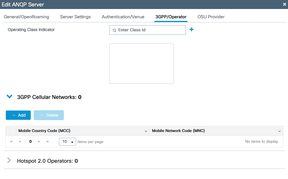Screen dimensions: 288x179
Task: Select the Authentication/Venue tab
Action: 123,17
